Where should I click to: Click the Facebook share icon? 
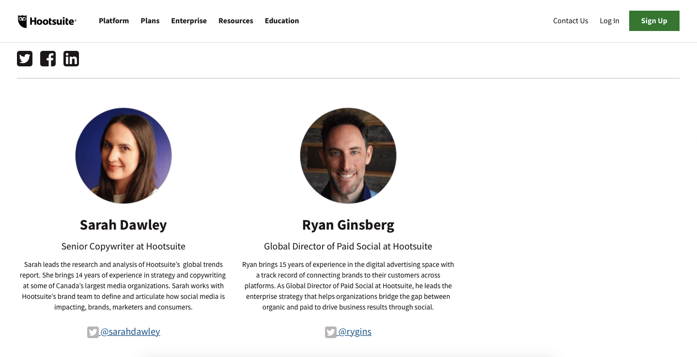point(47,58)
